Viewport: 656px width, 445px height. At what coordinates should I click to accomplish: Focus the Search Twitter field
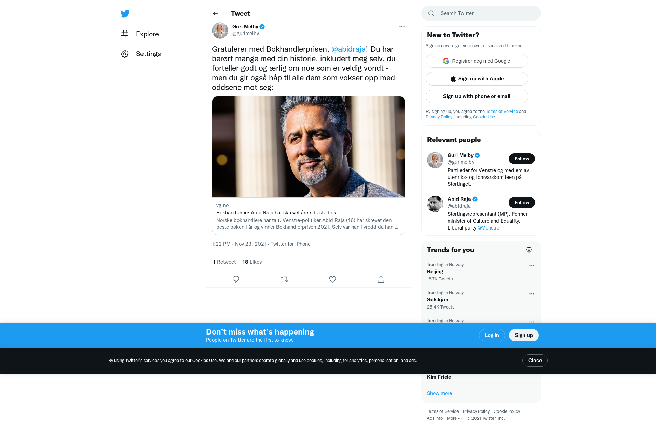pos(481,13)
